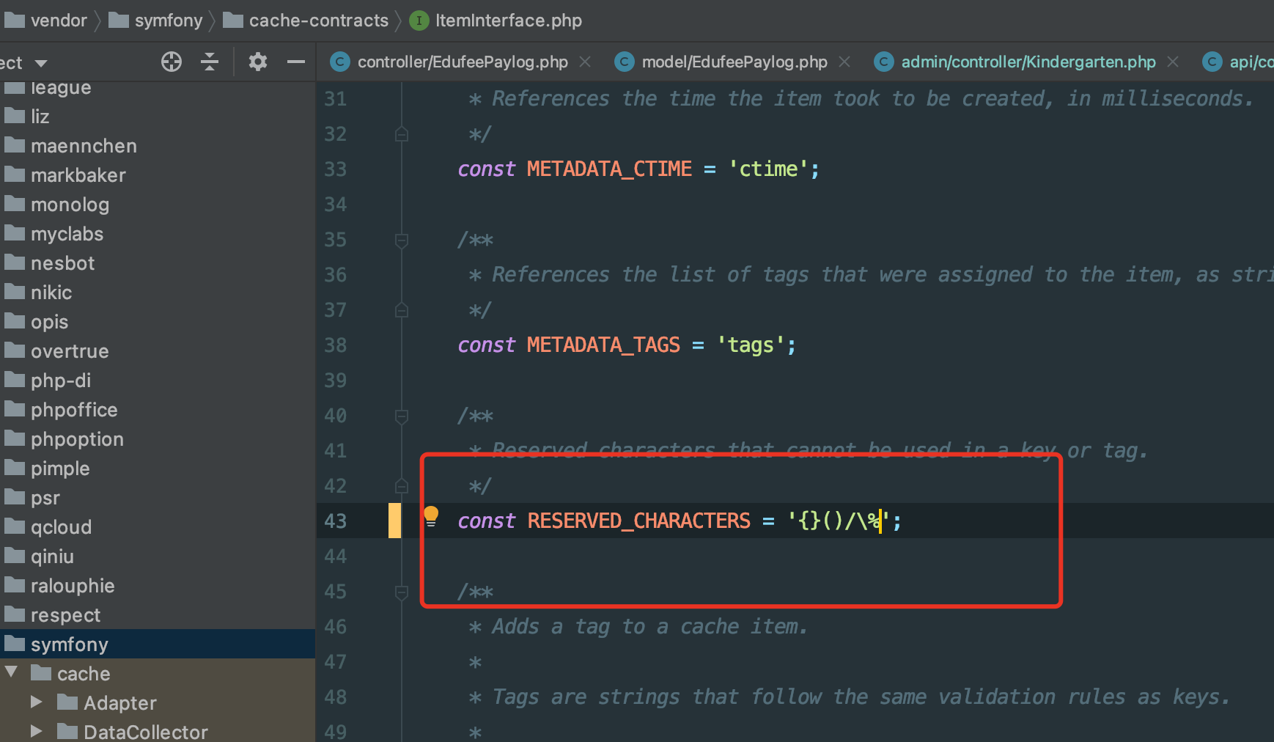This screenshot has height=742, width=1274.
Task: Select the nesbot folder
Action: pyautogui.click(x=158, y=262)
